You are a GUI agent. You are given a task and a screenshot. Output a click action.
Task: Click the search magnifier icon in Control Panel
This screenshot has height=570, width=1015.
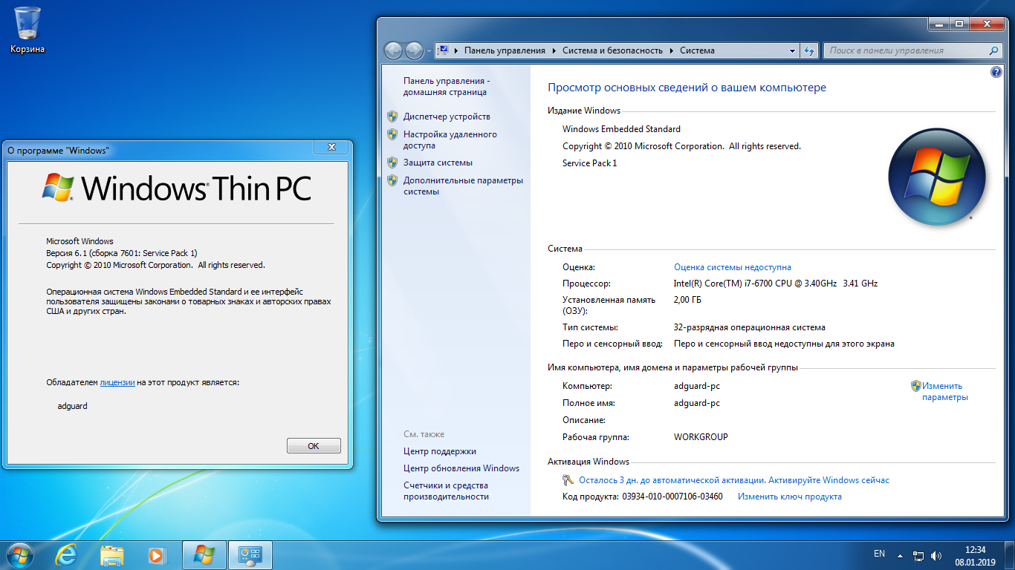pos(994,50)
